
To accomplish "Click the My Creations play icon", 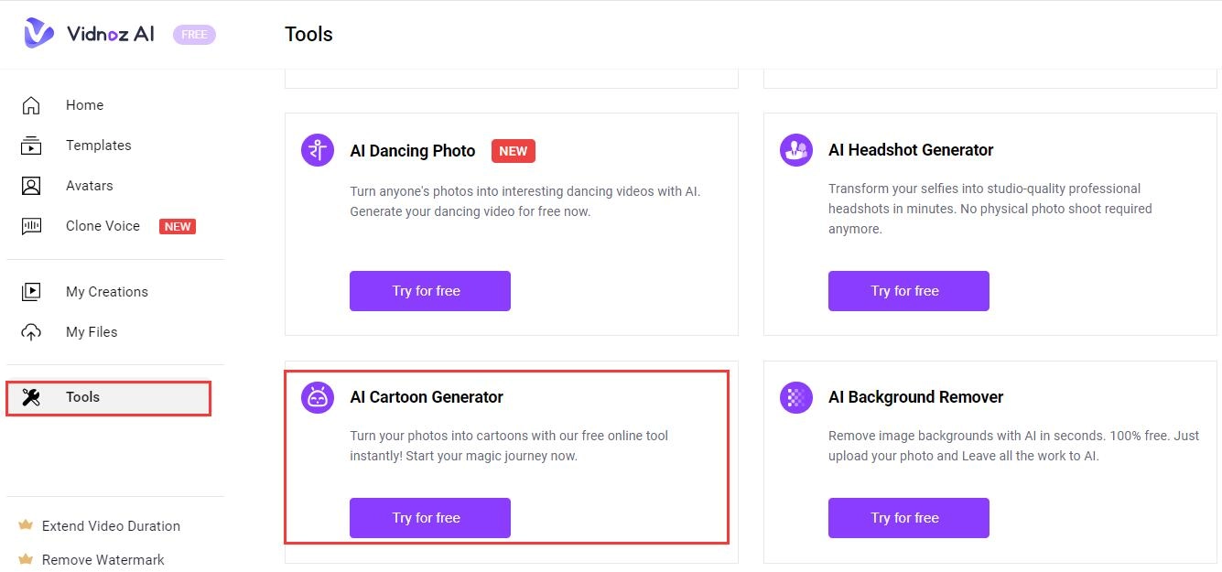I will point(31,292).
